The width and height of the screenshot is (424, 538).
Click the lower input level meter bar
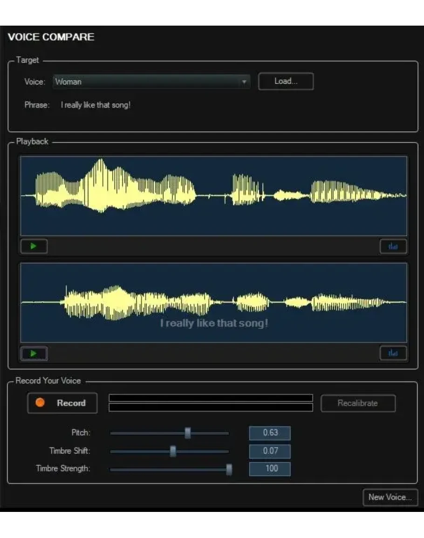tap(211, 408)
